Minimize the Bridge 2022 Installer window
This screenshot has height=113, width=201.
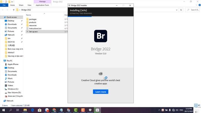tap(117, 5)
